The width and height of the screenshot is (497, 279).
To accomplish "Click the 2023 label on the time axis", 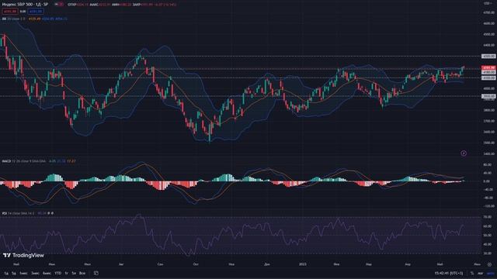I will coord(303,264).
